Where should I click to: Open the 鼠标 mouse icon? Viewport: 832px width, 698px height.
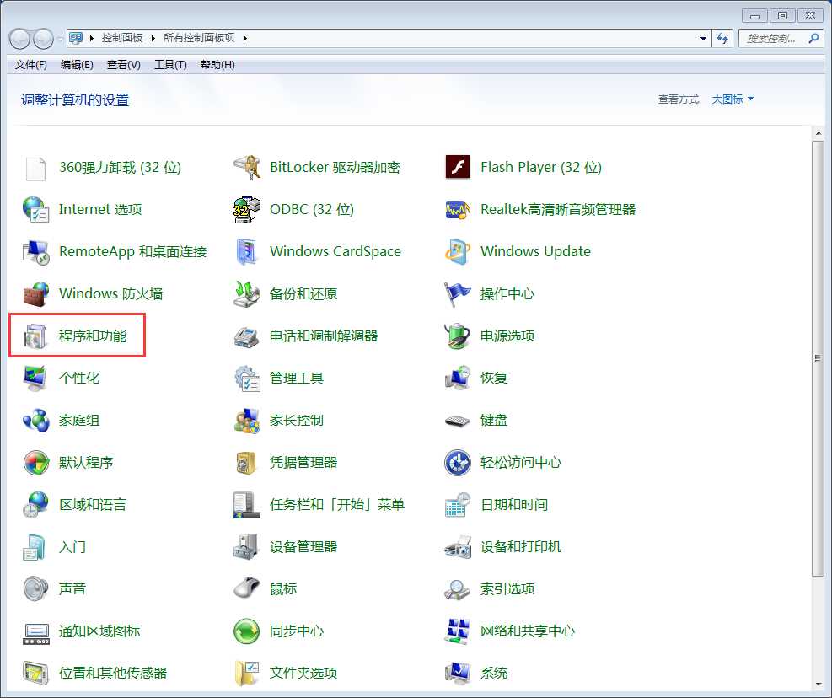247,588
